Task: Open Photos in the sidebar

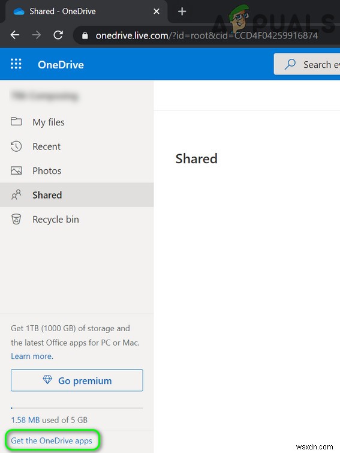Action: 77,171
